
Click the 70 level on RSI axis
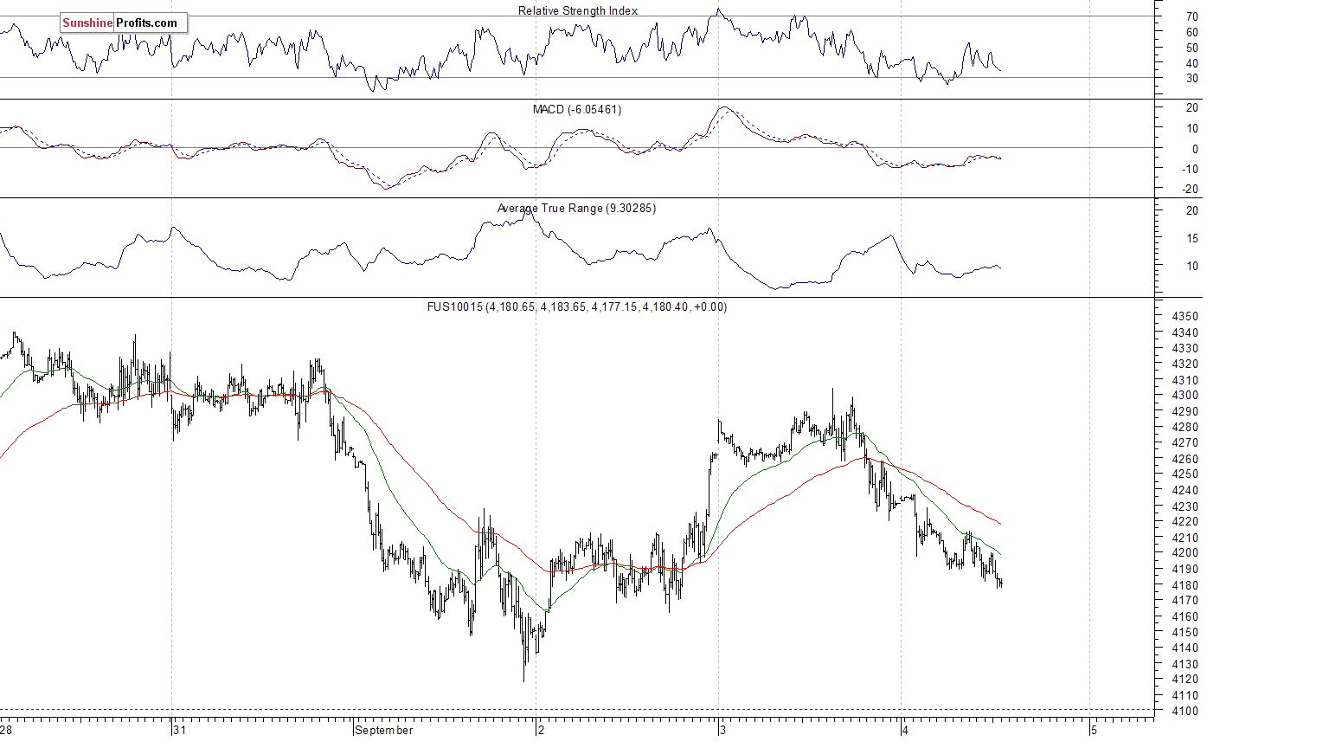[1192, 16]
